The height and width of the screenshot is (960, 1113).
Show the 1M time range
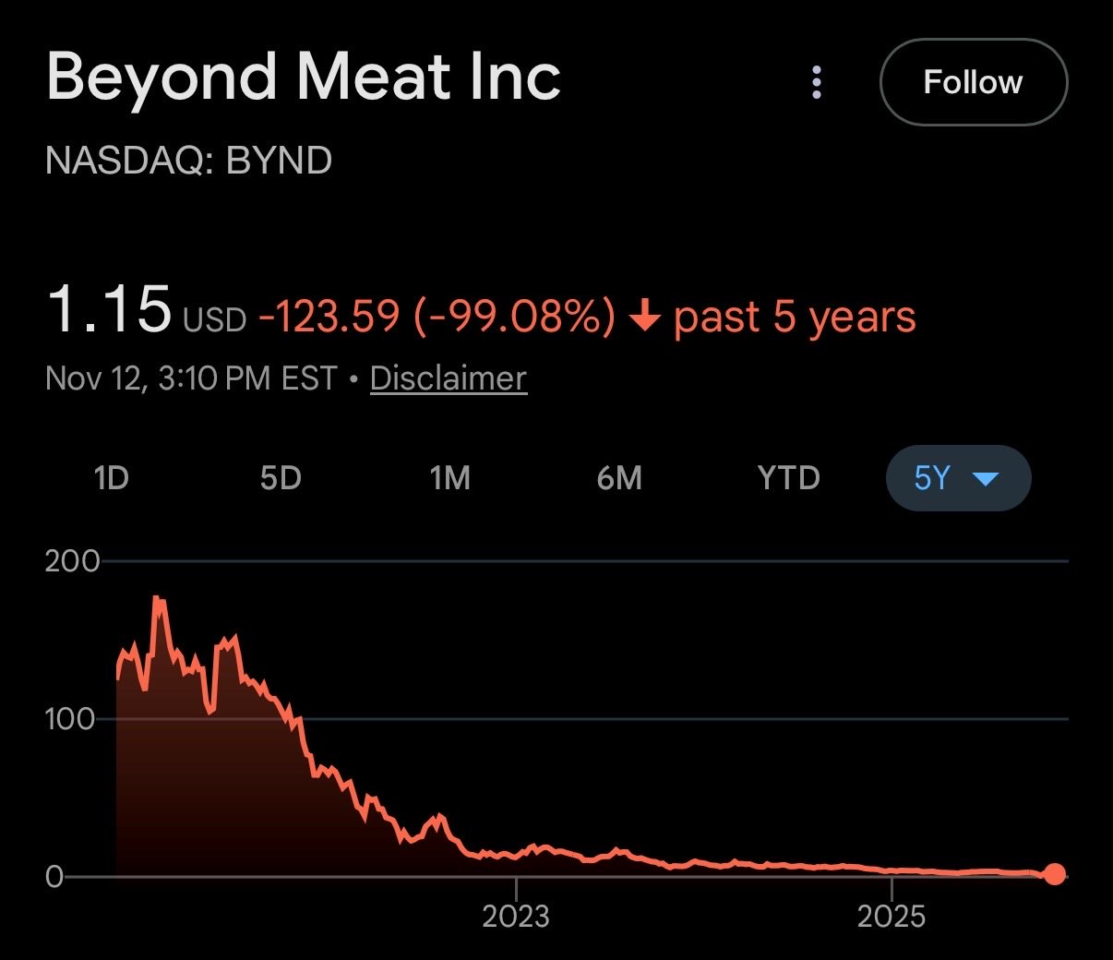pyautogui.click(x=449, y=478)
